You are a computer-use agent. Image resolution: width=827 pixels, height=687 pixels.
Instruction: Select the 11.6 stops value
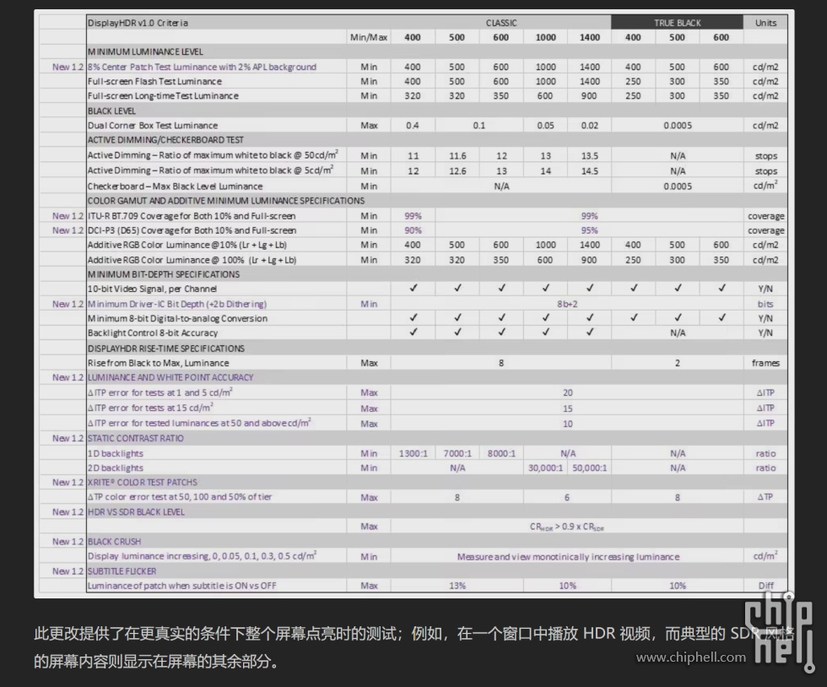(x=457, y=156)
